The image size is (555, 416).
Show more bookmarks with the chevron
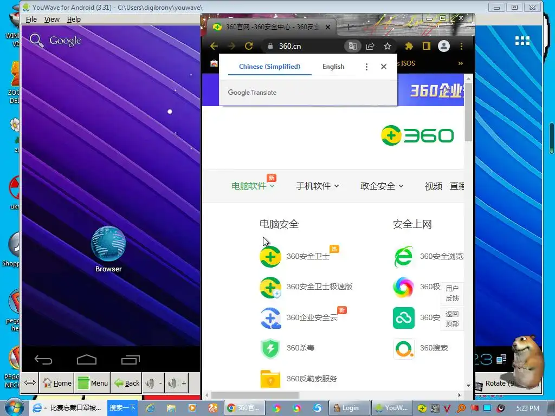461,63
